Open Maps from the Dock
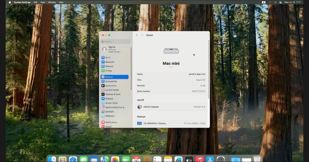This screenshot has width=309, height=162. tap(105, 159)
